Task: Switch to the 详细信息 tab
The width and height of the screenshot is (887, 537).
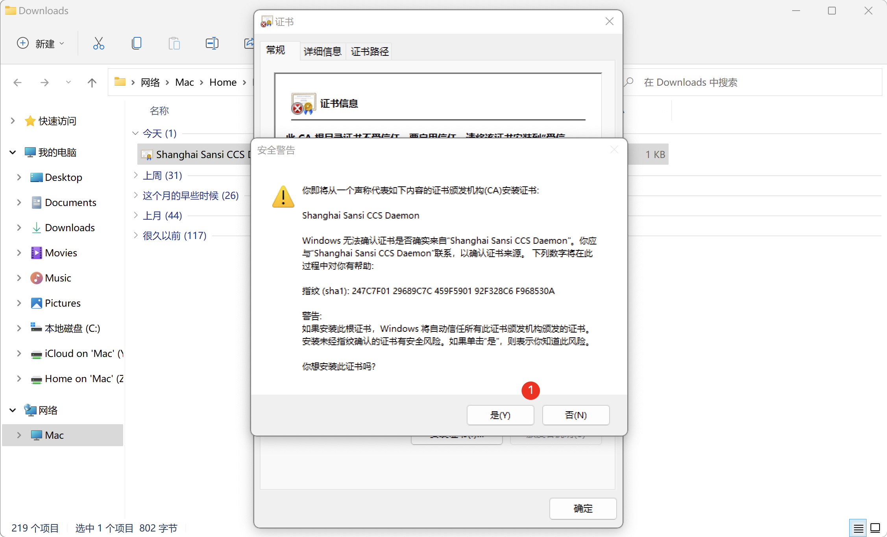Action: (322, 51)
